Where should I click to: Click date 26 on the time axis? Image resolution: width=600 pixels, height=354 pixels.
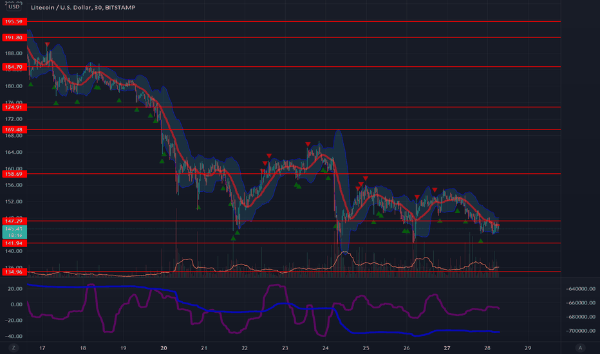[x=406, y=348]
